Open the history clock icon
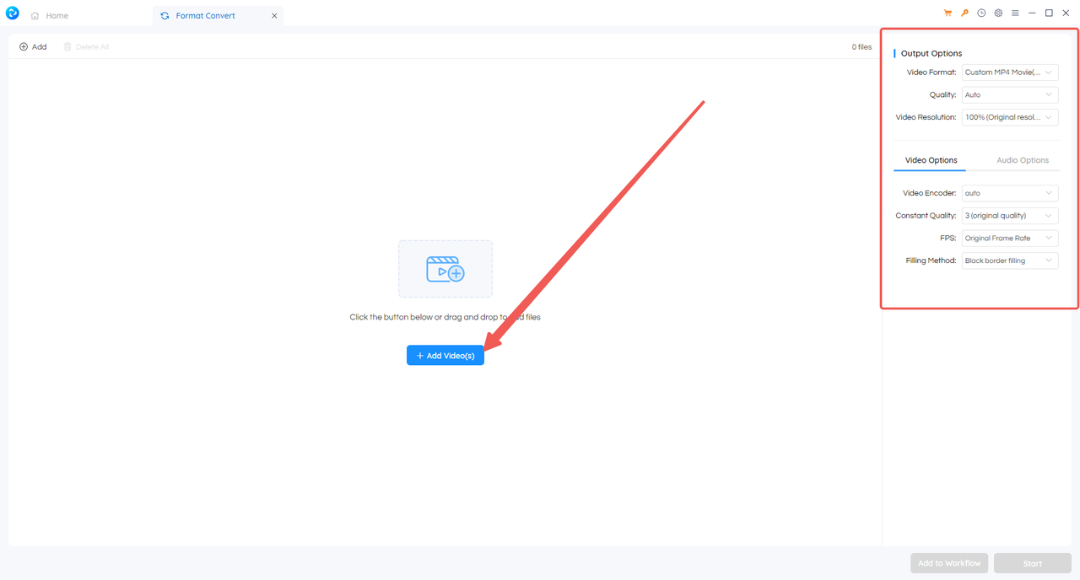Image resolution: width=1080 pixels, height=580 pixels. click(x=981, y=13)
